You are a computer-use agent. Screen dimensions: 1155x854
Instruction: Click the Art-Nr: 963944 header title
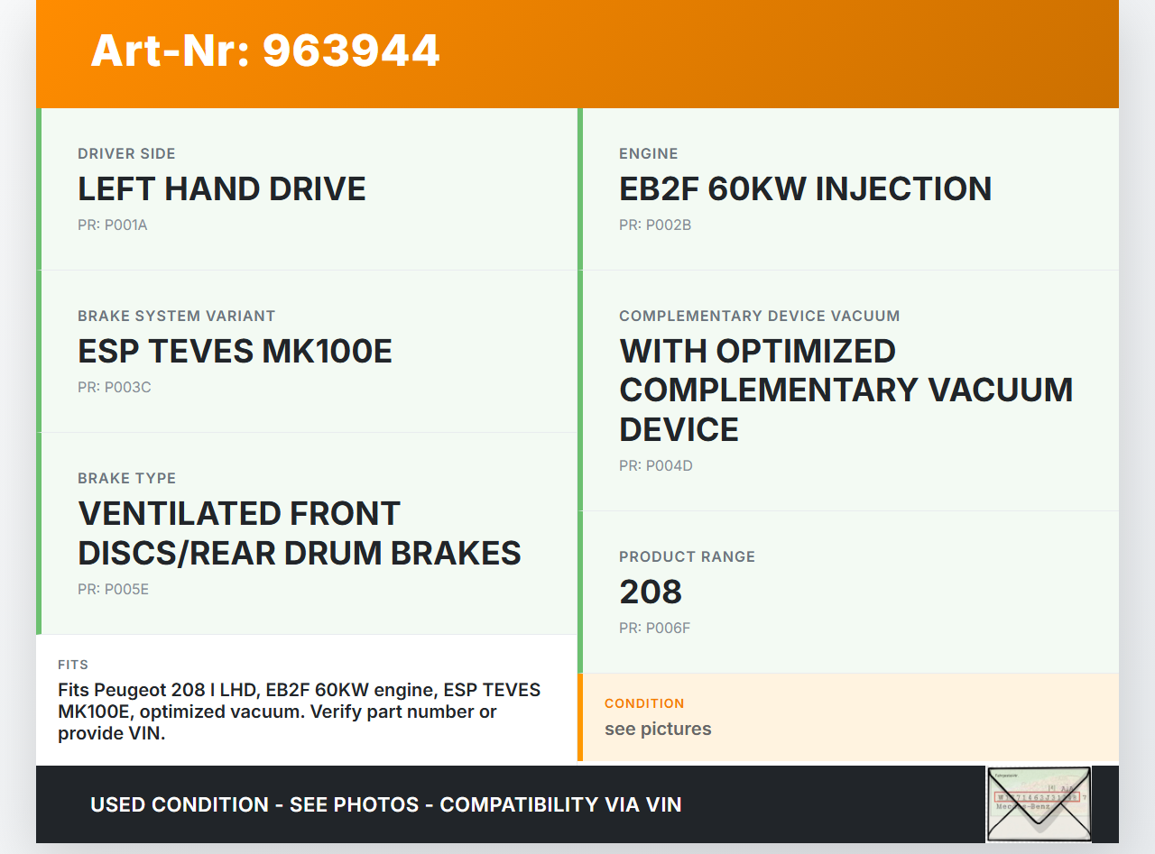click(x=265, y=51)
